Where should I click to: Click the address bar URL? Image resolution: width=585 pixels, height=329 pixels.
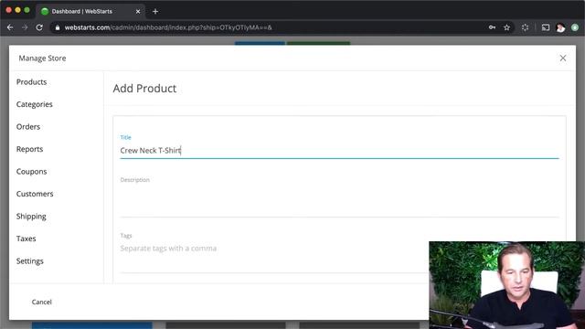[168, 27]
